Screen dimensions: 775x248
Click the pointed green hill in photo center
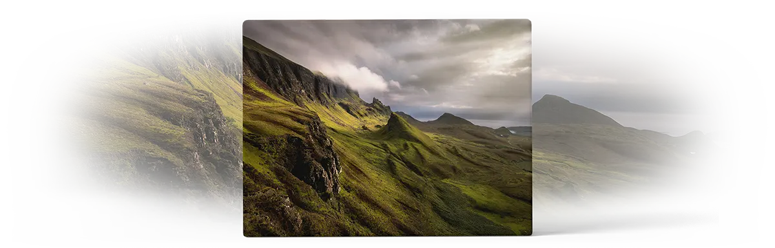(400, 128)
